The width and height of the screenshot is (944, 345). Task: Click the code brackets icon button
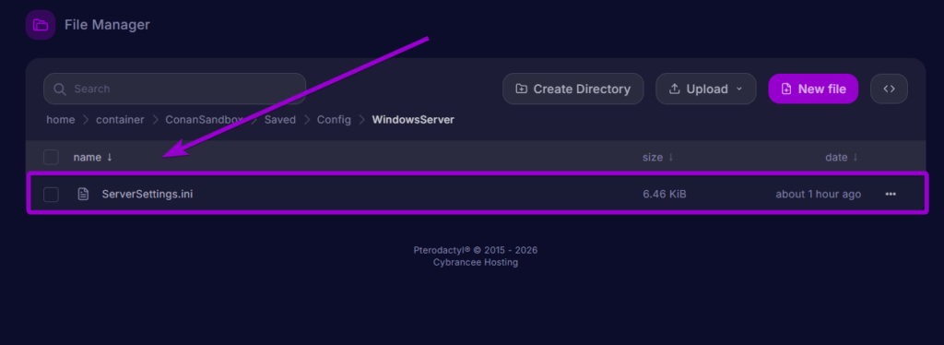(890, 89)
